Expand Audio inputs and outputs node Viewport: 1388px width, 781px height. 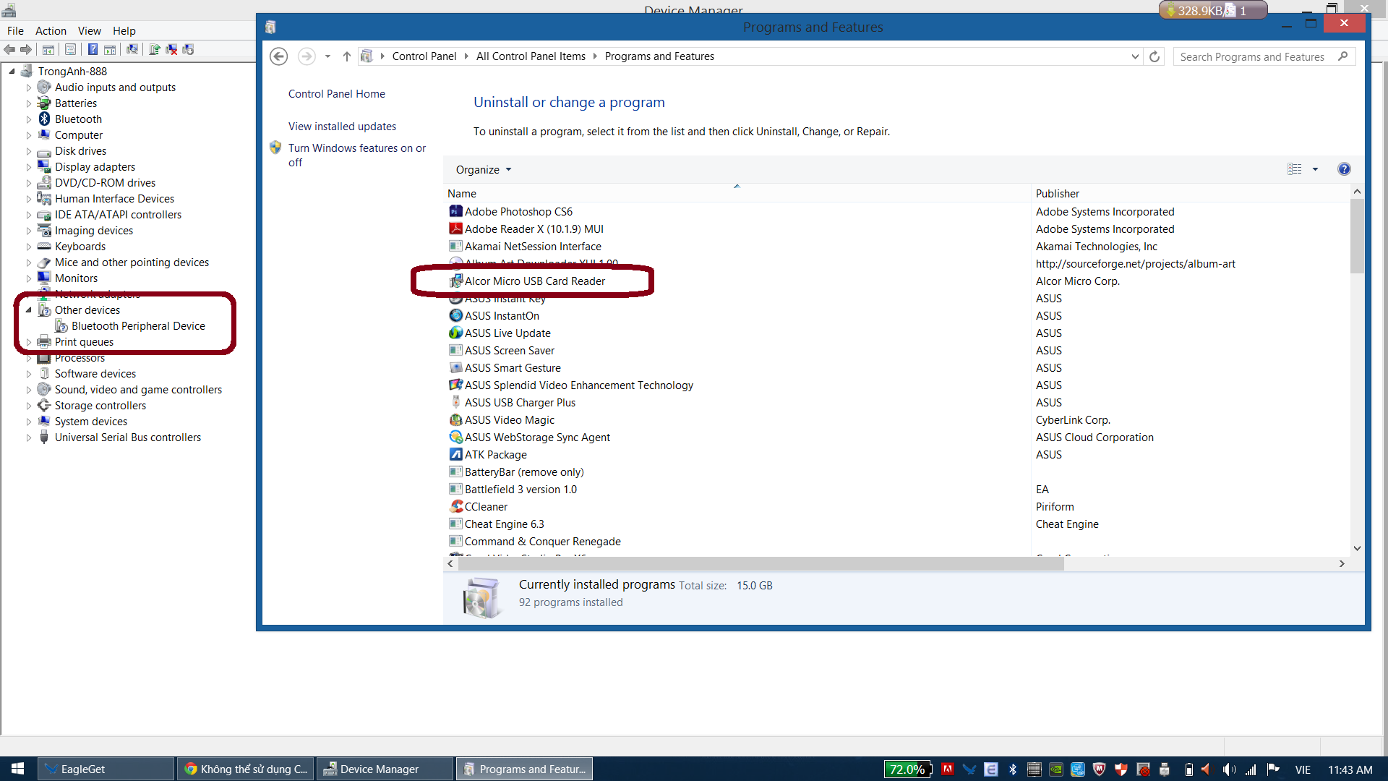click(x=29, y=88)
